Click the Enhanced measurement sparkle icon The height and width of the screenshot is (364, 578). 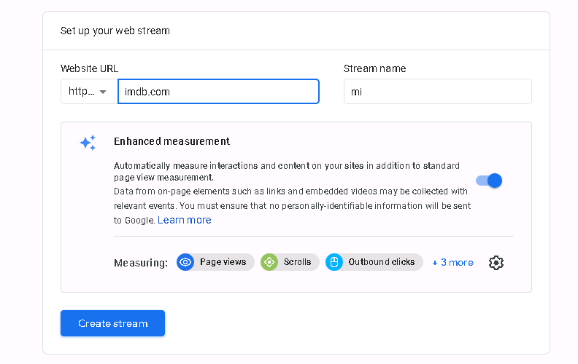pos(88,142)
